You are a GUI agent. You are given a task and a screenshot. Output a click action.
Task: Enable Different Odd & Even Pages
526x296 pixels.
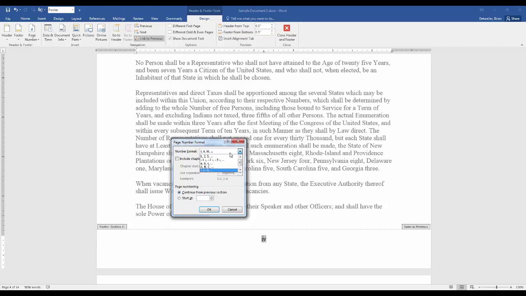coord(191,32)
